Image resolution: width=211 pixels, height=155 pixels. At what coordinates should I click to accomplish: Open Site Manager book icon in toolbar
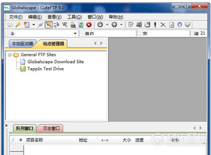click(x=10, y=25)
